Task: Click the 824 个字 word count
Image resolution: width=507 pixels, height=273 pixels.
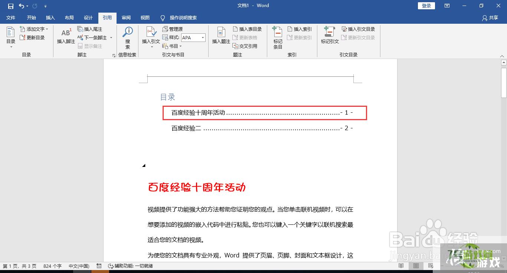Action: point(52,266)
